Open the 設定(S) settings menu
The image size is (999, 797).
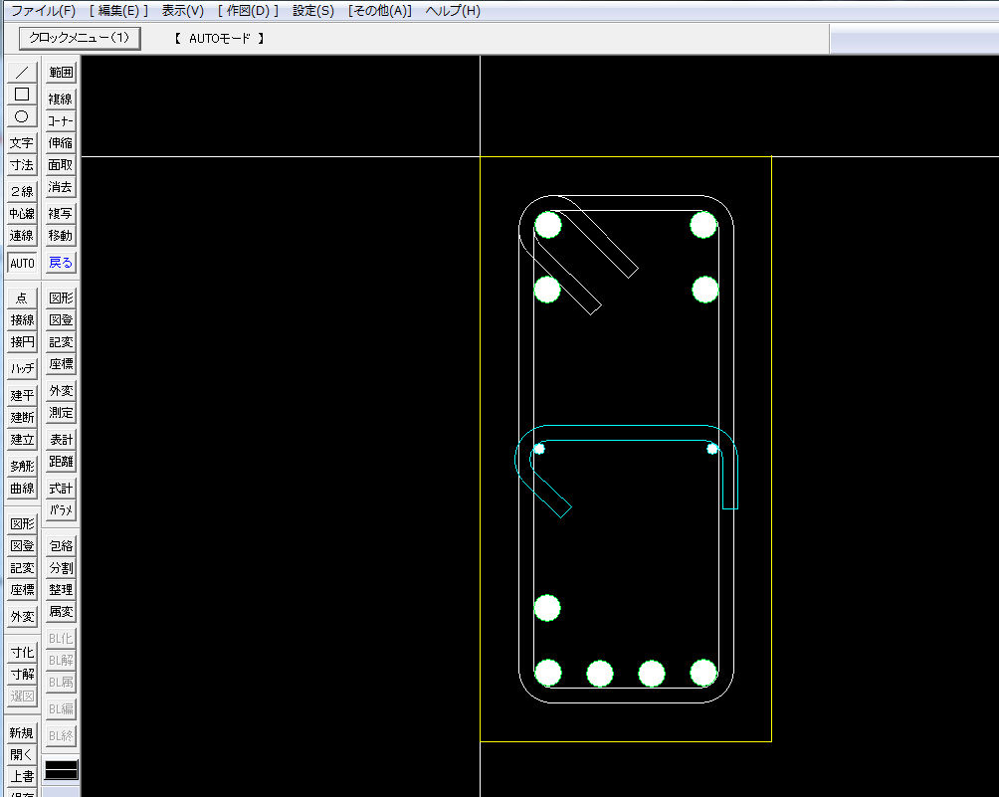tap(313, 11)
